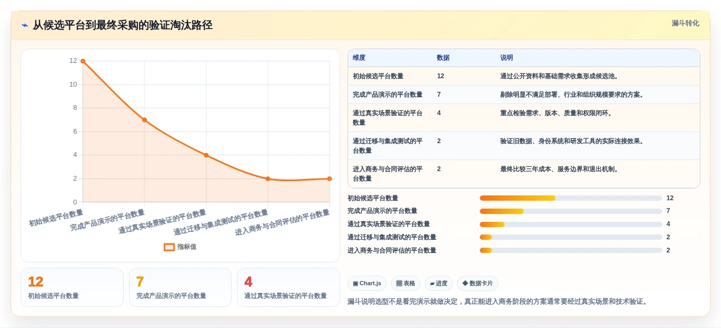Viewport: 721px width, 328px height.
Task: Click the progress bar for 通过真实场景验证的平台数量
Action: (571, 224)
